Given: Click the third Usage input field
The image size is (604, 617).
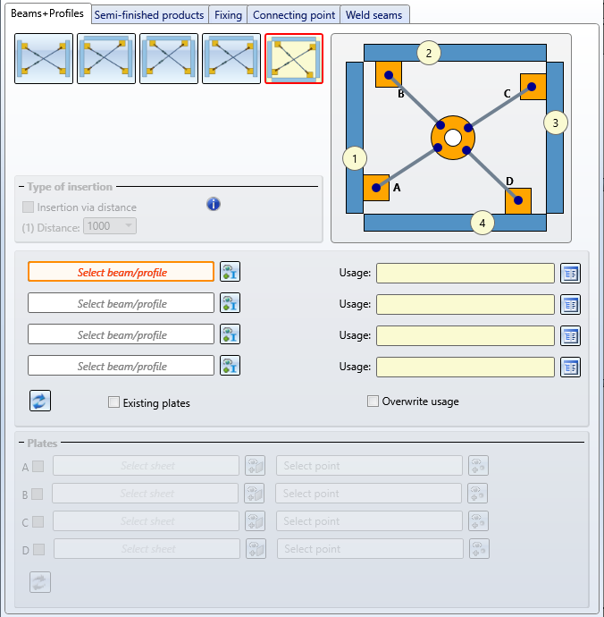Looking at the screenshot, I should tap(466, 335).
